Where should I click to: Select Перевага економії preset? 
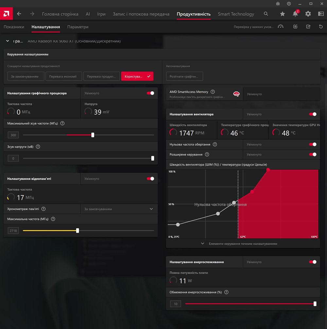[x=64, y=76]
